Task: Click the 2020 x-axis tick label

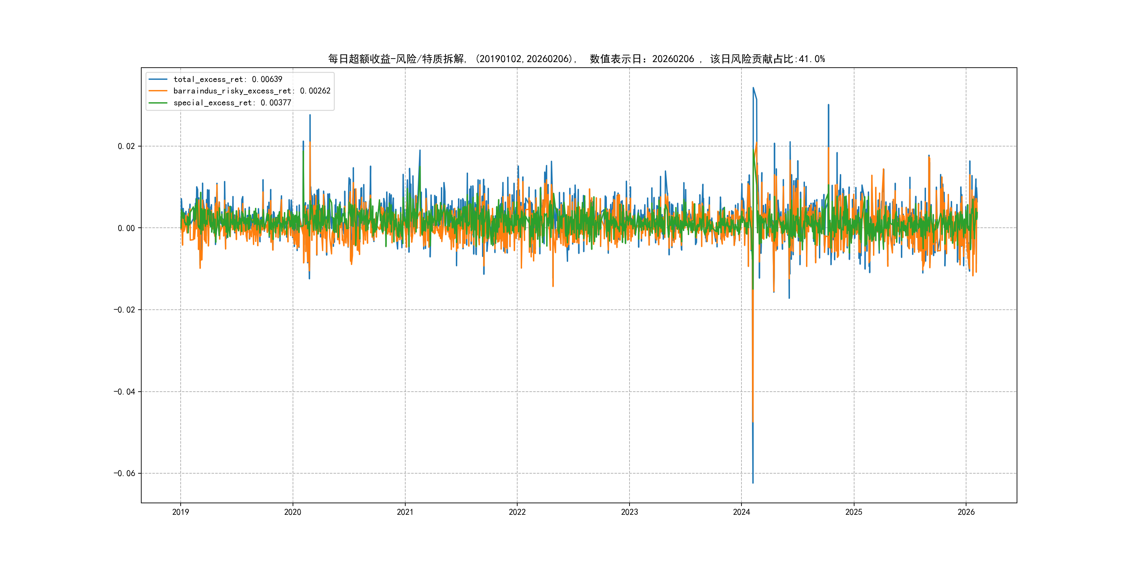Action: pos(293,512)
